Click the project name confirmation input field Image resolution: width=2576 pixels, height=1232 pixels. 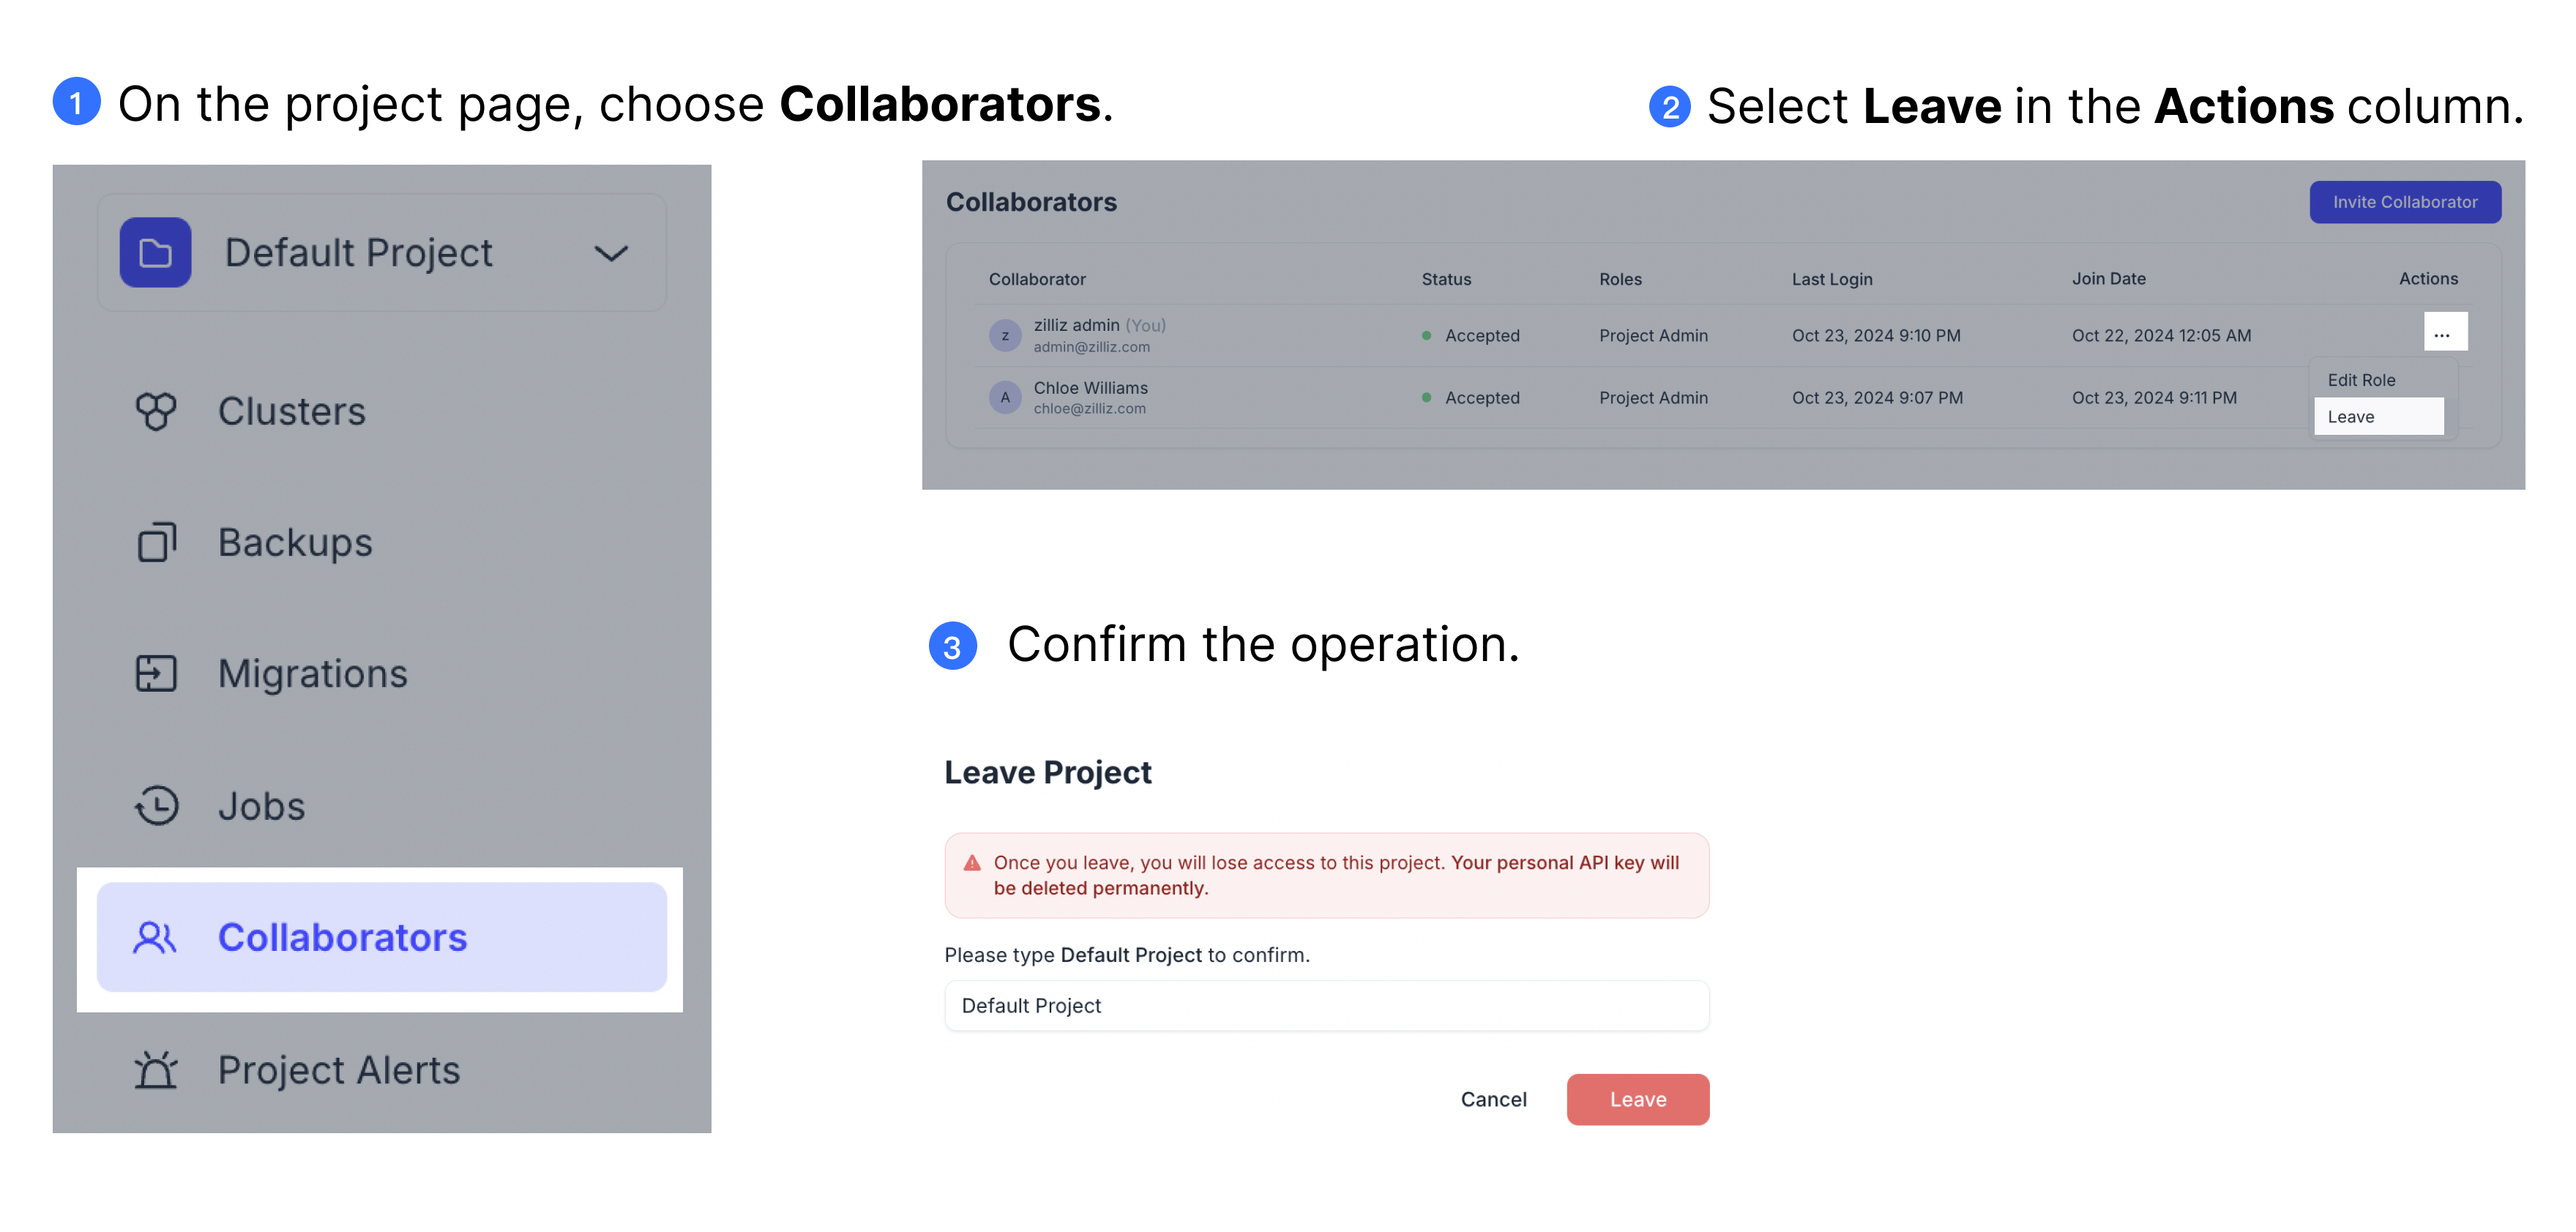(x=1326, y=1005)
